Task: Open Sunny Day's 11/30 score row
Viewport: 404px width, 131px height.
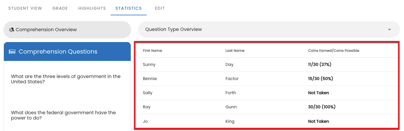Action: pyautogui.click(x=268, y=64)
